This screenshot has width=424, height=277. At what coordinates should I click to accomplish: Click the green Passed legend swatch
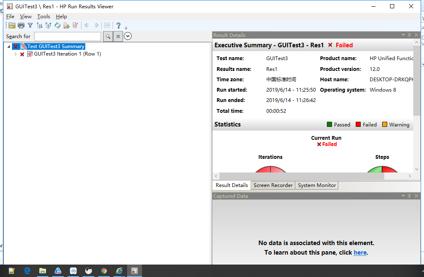pyautogui.click(x=329, y=124)
